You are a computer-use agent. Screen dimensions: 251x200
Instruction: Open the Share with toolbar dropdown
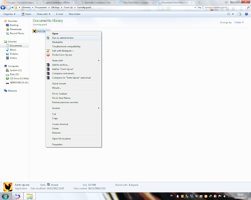(44, 14)
